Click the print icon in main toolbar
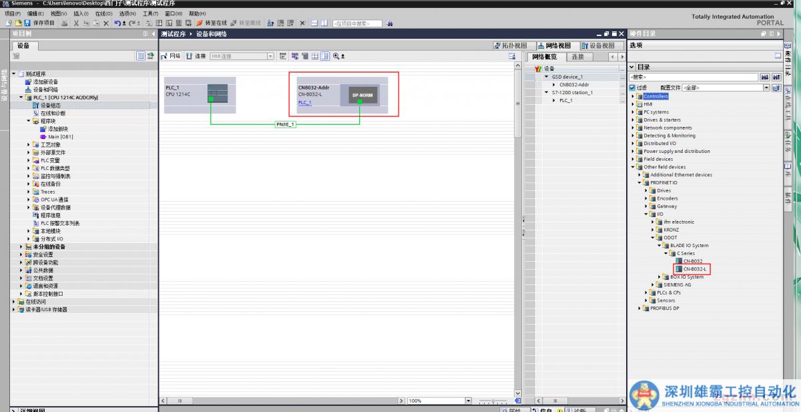The width and height of the screenshot is (801, 412). tap(64, 23)
